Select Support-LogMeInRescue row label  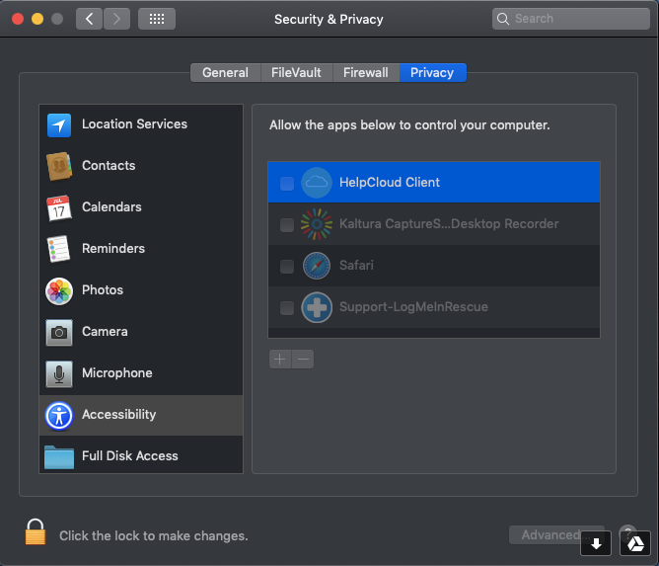coord(413,307)
